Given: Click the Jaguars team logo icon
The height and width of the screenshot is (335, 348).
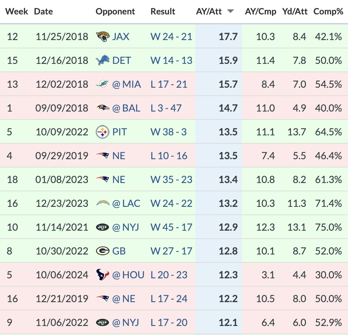Looking at the screenshot, I should tap(103, 36).
